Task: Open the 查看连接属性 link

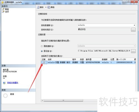Action: tap(13, 83)
